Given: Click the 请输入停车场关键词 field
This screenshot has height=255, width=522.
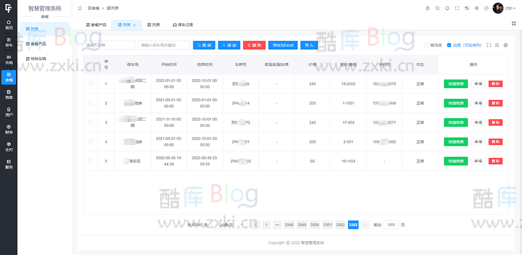Looking at the screenshot, I should (x=164, y=45).
